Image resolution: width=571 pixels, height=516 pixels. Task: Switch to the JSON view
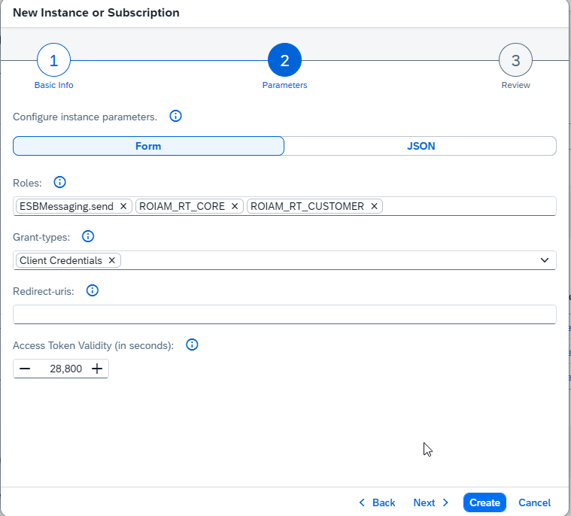click(x=421, y=146)
